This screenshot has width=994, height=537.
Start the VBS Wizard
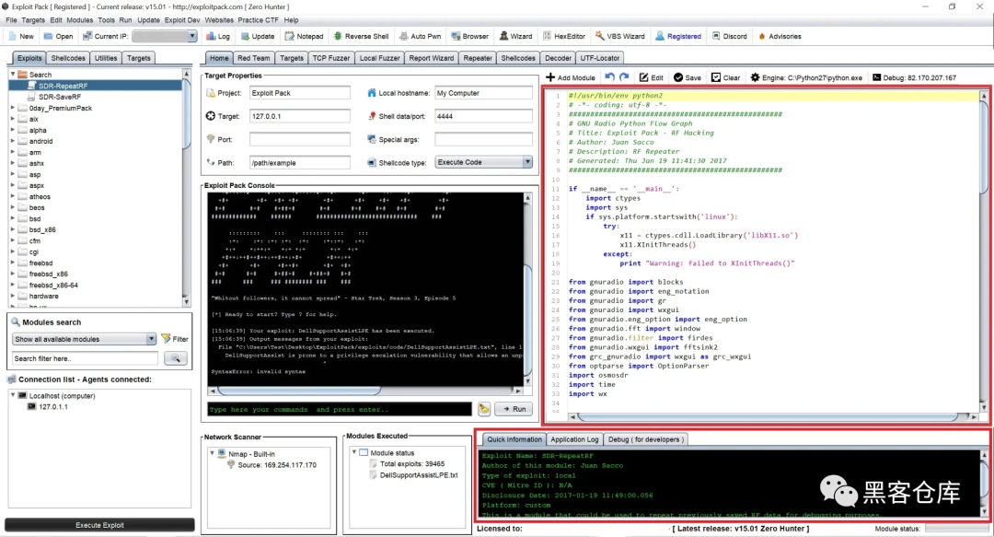click(x=618, y=36)
